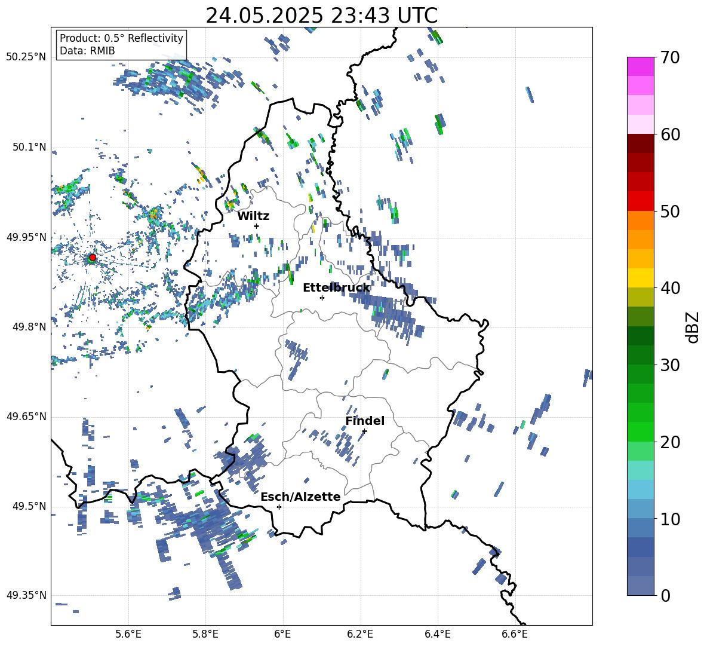Click the 6°E longitude label
The width and height of the screenshot is (707, 646).
[282, 634]
